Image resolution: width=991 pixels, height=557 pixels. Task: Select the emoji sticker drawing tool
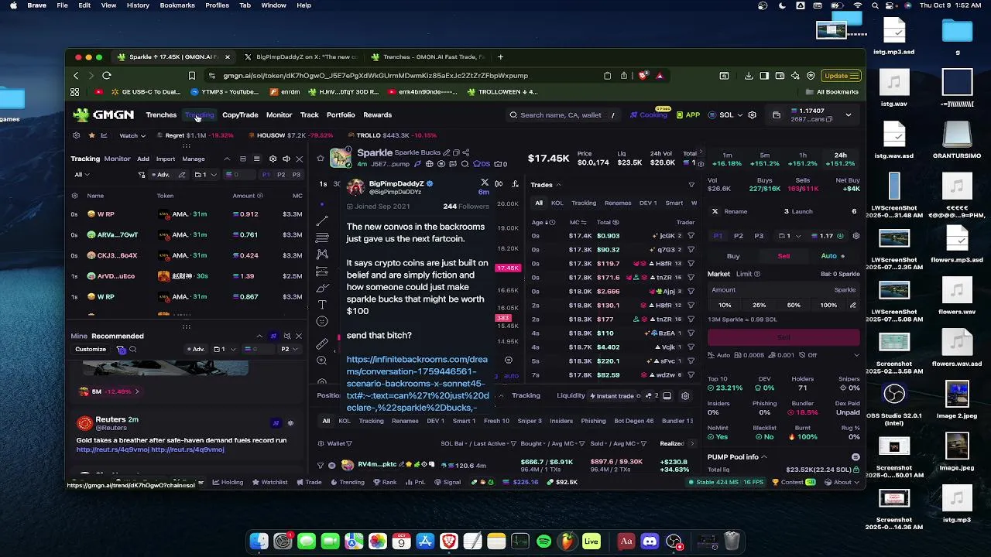point(323,322)
